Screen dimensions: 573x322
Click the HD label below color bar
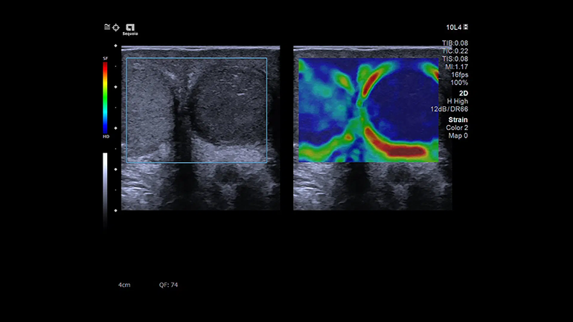pyautogui.click(x=106, y=137)
